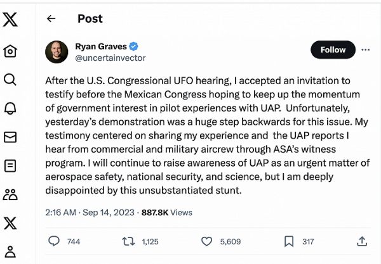Go back using the arrow beside Post
The width and height of the screenshot is (381, 264).
click(x=51, y=19)
